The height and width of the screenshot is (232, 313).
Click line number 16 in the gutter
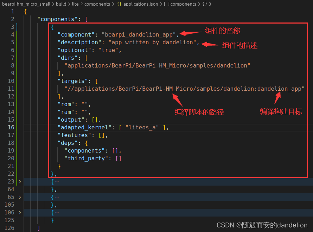11,128
